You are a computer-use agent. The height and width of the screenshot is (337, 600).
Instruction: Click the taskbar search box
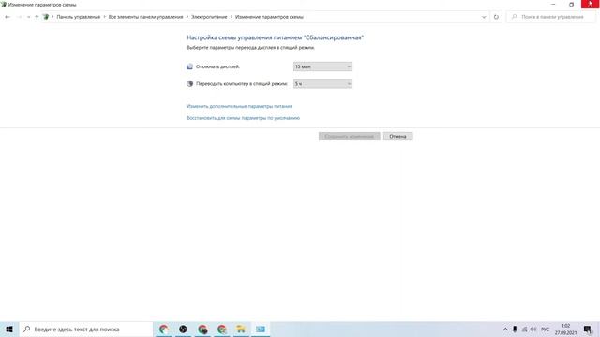pyautogui.click(x=85, y=329)
